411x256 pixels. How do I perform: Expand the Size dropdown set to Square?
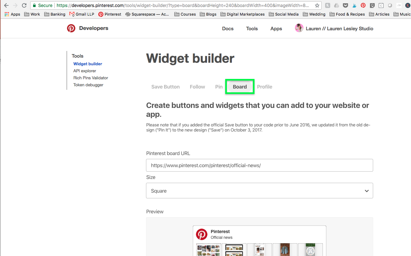point(260,191)
